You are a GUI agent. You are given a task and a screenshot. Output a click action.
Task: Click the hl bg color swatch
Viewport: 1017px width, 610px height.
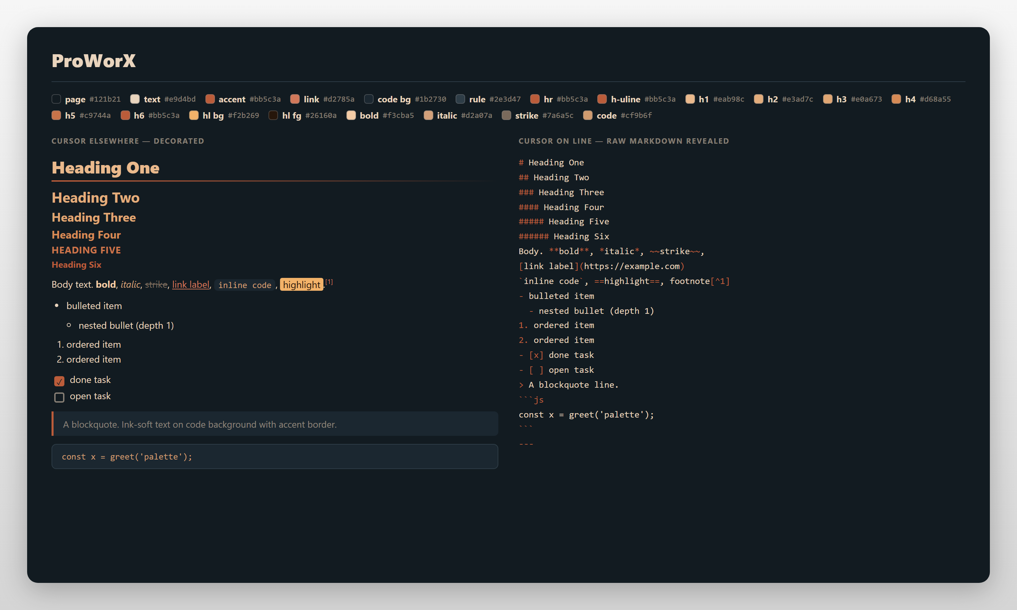pyautogui.click(x=194, y=116)
